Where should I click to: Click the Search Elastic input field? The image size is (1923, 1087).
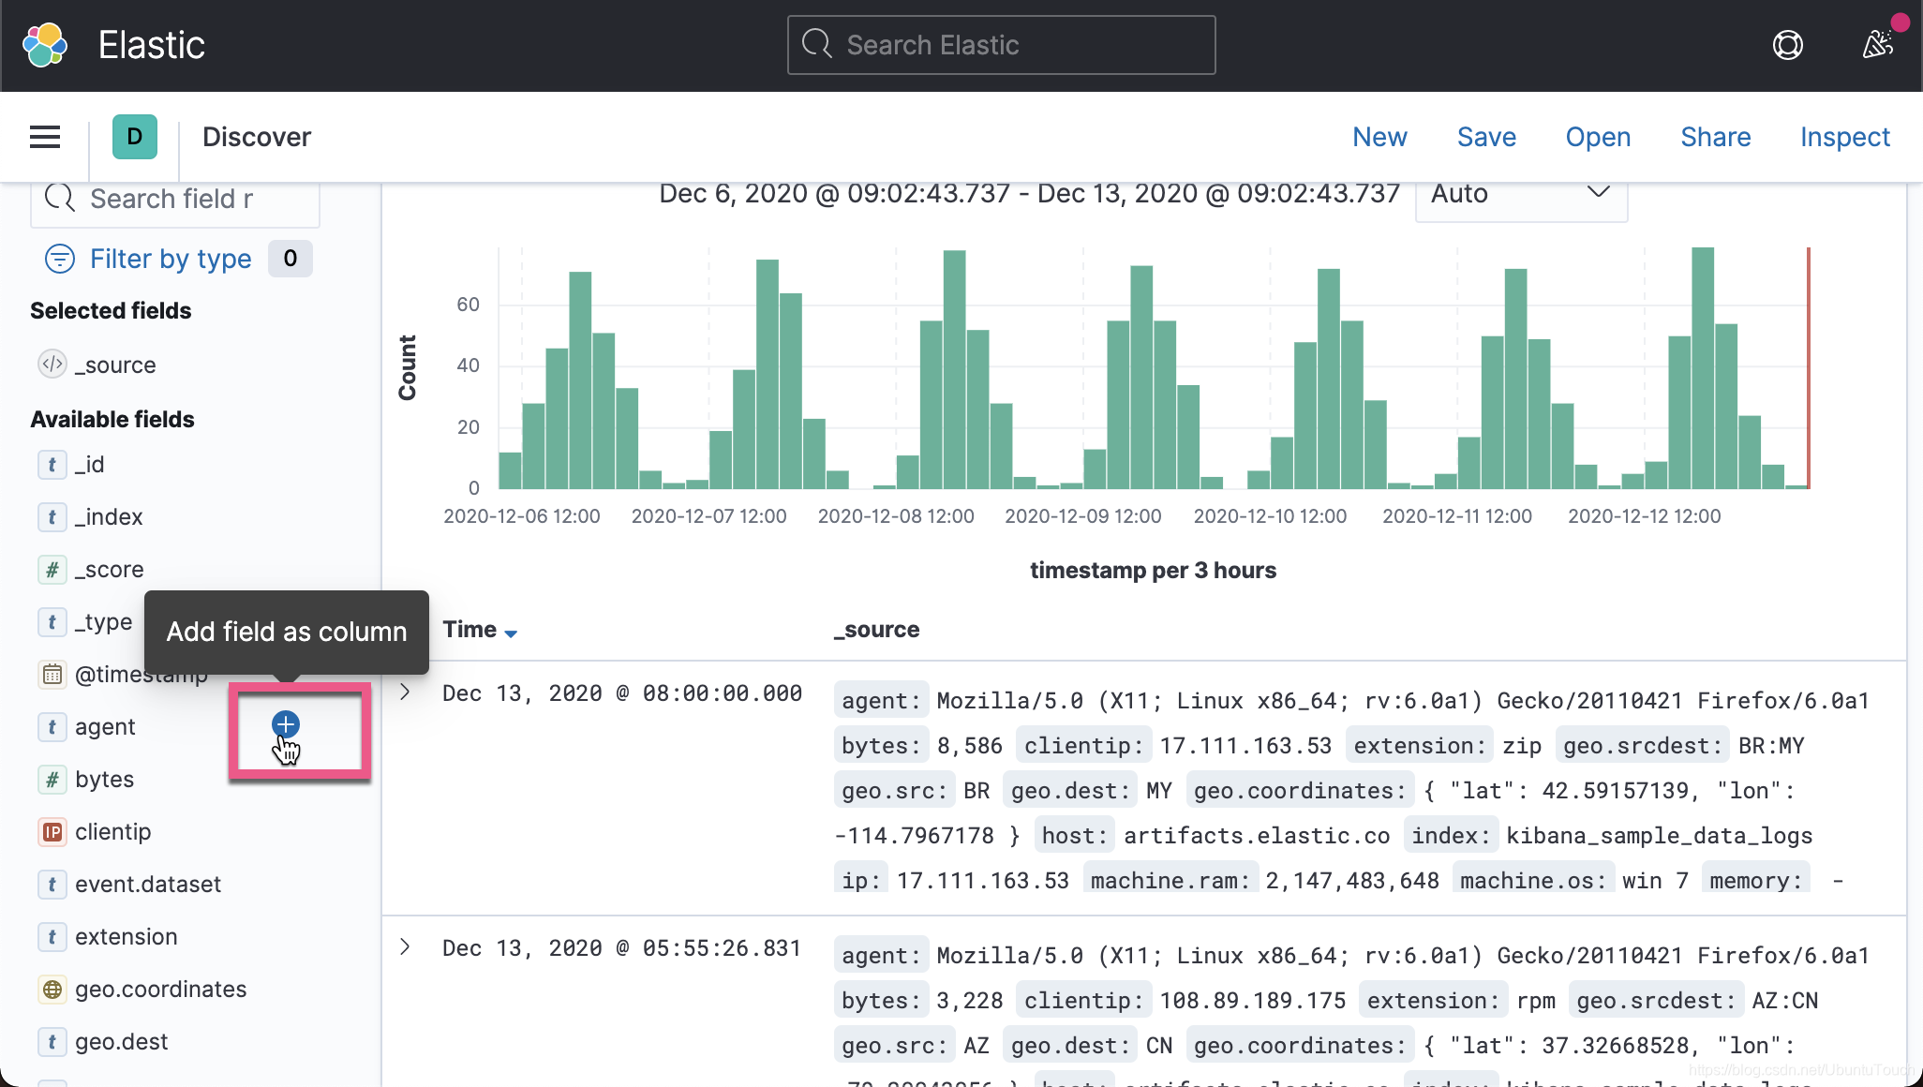click(x=1001, y=45)
